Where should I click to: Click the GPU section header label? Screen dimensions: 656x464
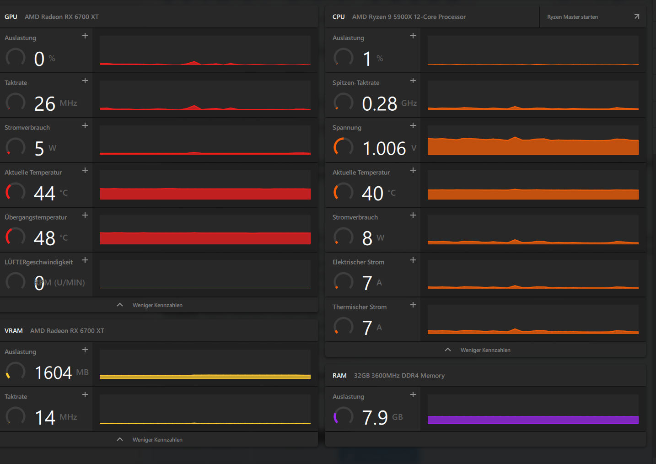tap(11, 17)
